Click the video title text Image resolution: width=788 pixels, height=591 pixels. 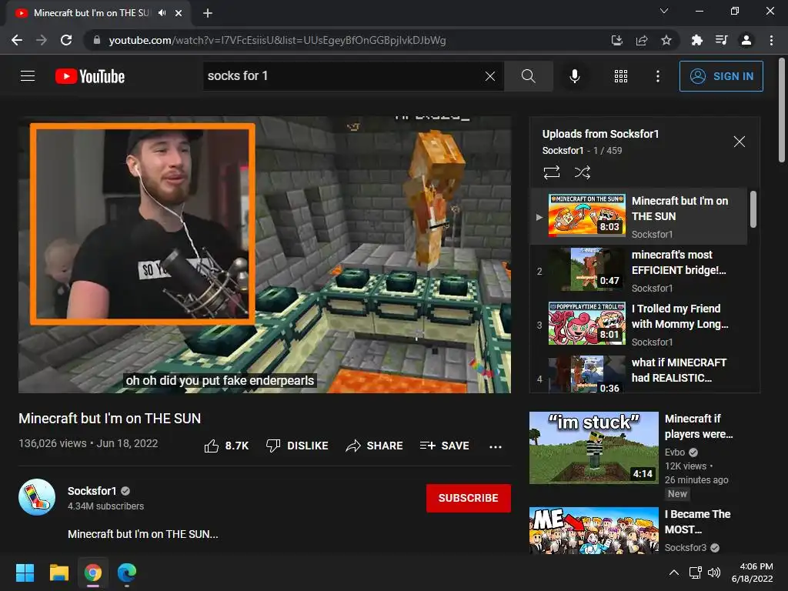click(109, 418)
